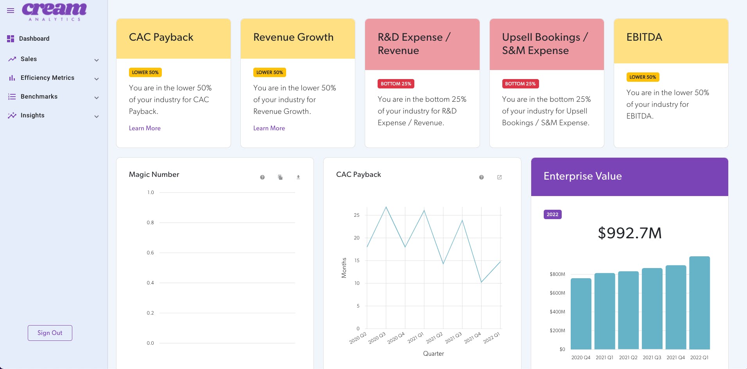Click the 2021 Q3 enterprise value bar
The image size is (747, 369).
tap(652, 309)
